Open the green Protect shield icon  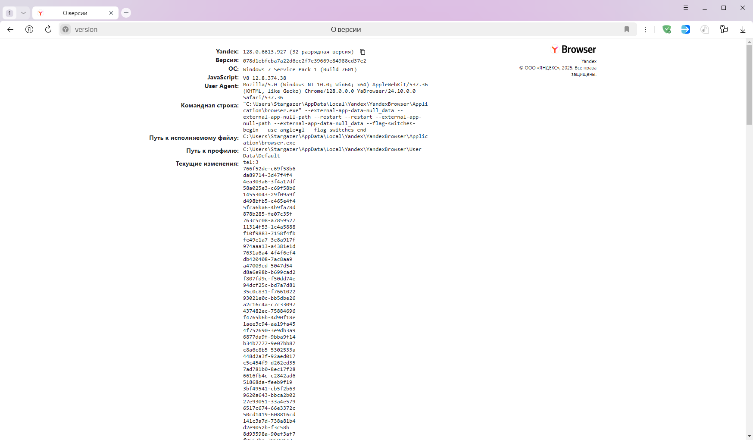coord(667,29)
